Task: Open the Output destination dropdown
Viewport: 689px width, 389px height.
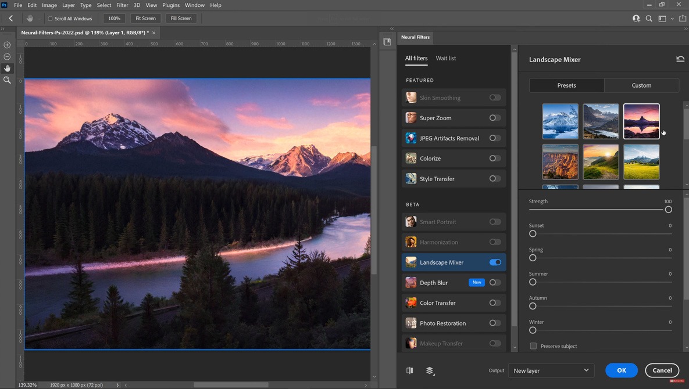Action: 551,370
